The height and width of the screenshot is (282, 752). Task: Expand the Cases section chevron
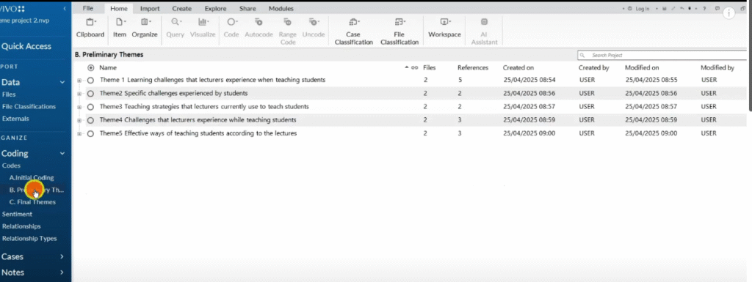tap(62, 256)
